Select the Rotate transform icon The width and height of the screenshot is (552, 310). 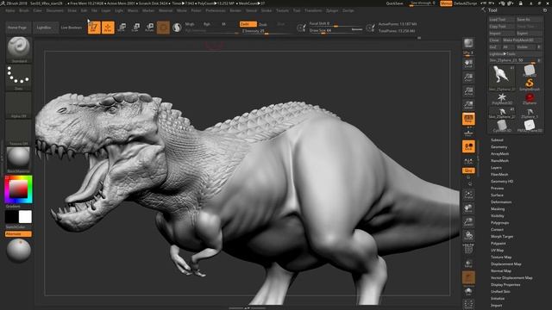click(x=149, y=28)
